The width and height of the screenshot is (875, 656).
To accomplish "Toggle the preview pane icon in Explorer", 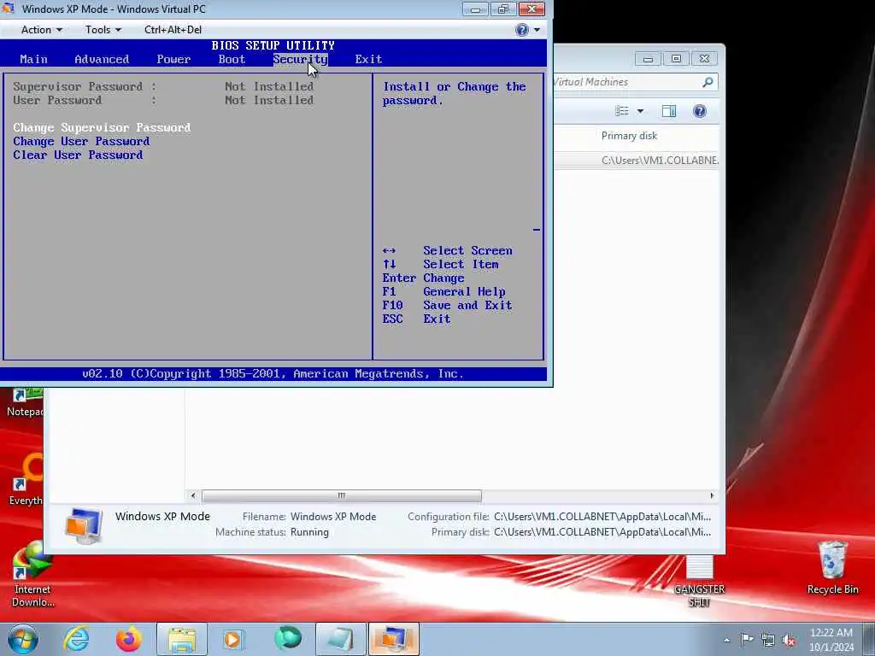I will click(x=668, y=111).
